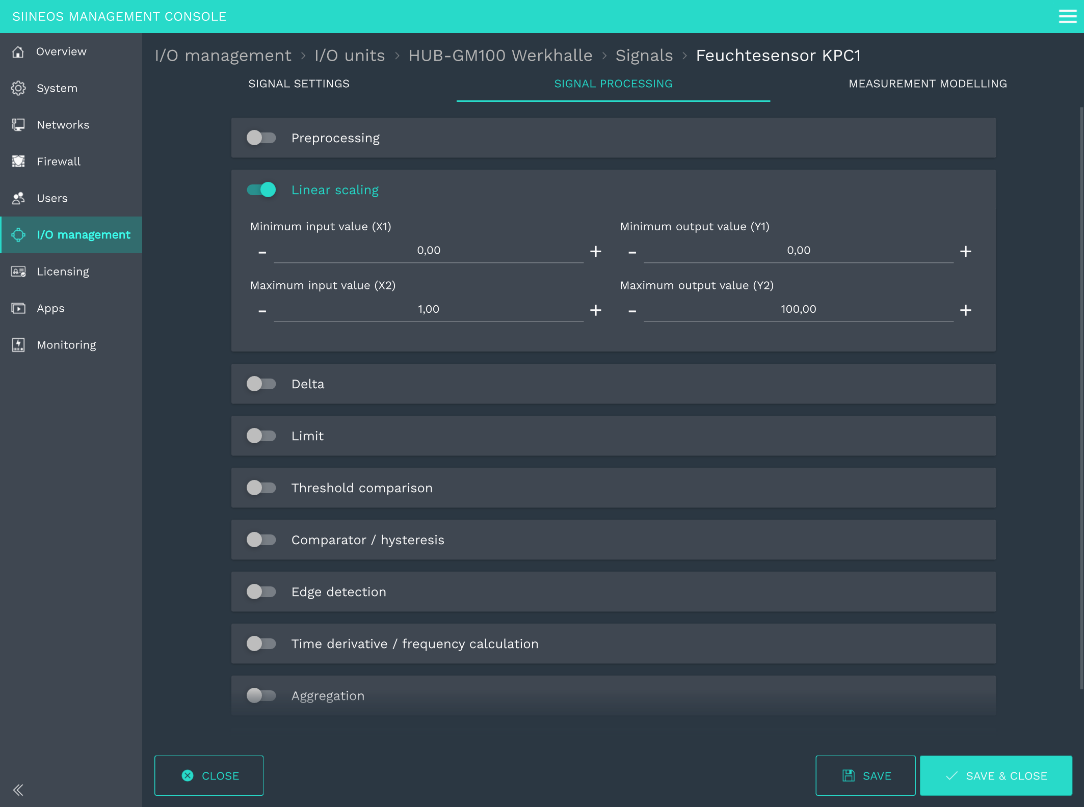This screenshot has width=1084, height=807.
Task: Switch to Signal Settings tab
Action: pyautogui.click(x=299, y=84)
